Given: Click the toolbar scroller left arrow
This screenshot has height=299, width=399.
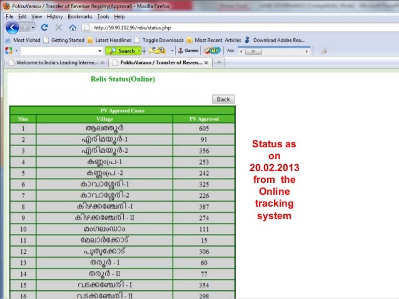Looking at the screenshot, I should click(x=241, y=52).
